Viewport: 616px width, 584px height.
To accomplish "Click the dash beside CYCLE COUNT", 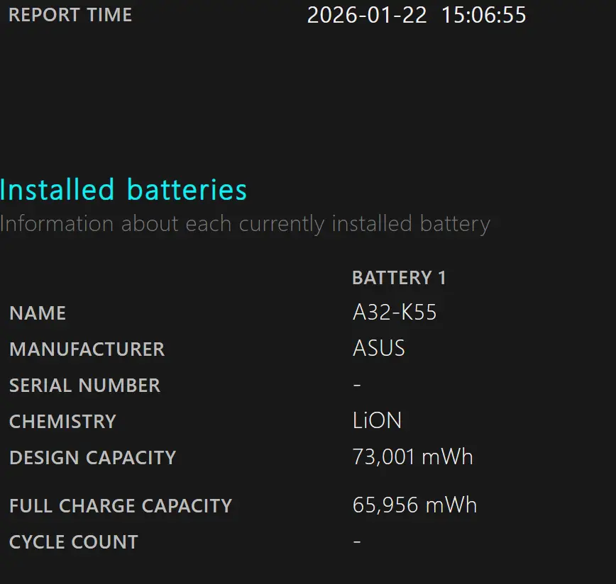I will [x=357, y=542].
